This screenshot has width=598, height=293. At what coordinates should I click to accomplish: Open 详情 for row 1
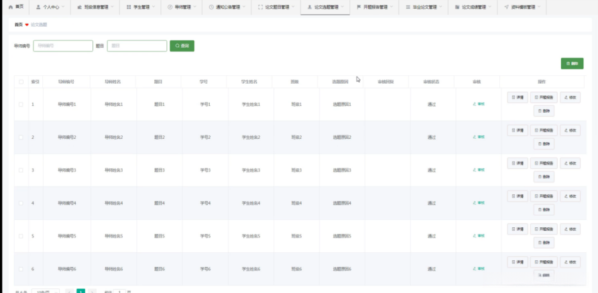click(x=518, y=98)
